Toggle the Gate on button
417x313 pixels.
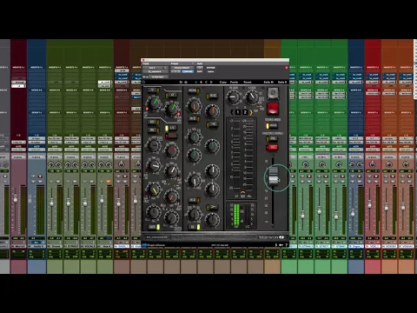click(x=155, y=227)
